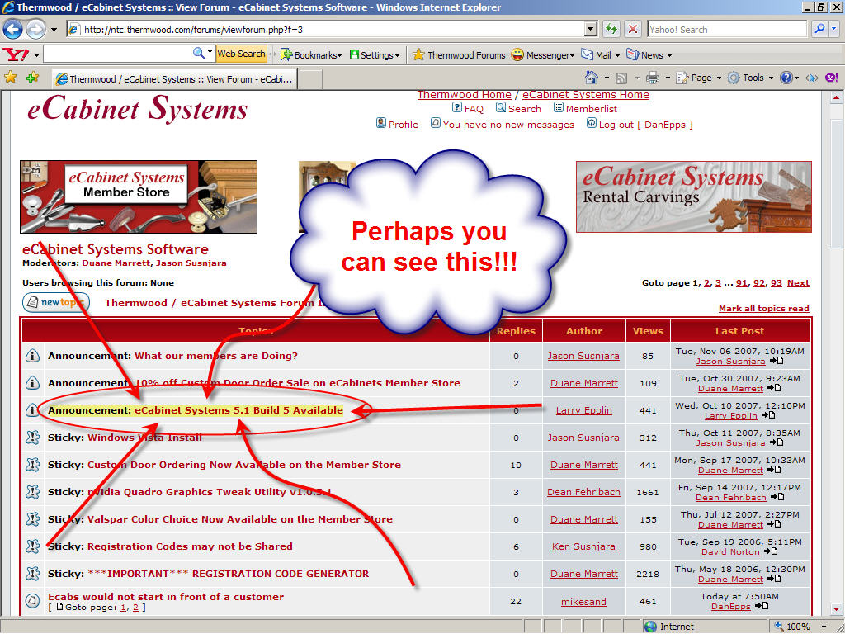Click the eCabinet Systems Member Store banner
Viewport: 845px width, 634px height.
[139, 196]
